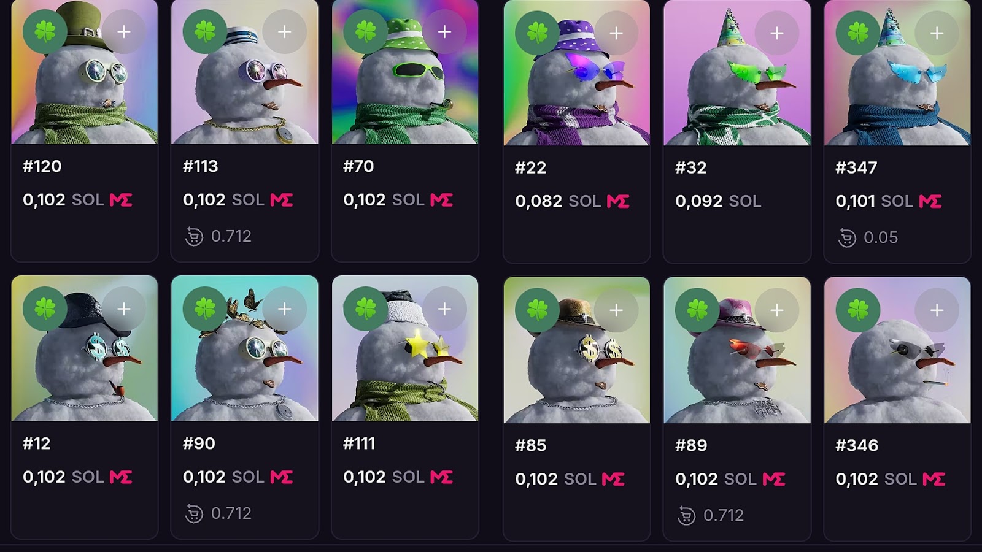Add snowman #120 with the plus icon
The width and height of the screenshot is (982, 552).
(x=124, y=31)
